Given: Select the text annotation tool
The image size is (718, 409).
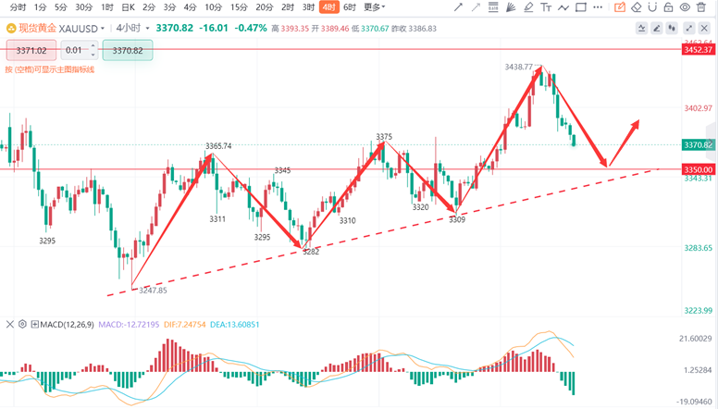Looking at the screenshot, I should [545, 7].
